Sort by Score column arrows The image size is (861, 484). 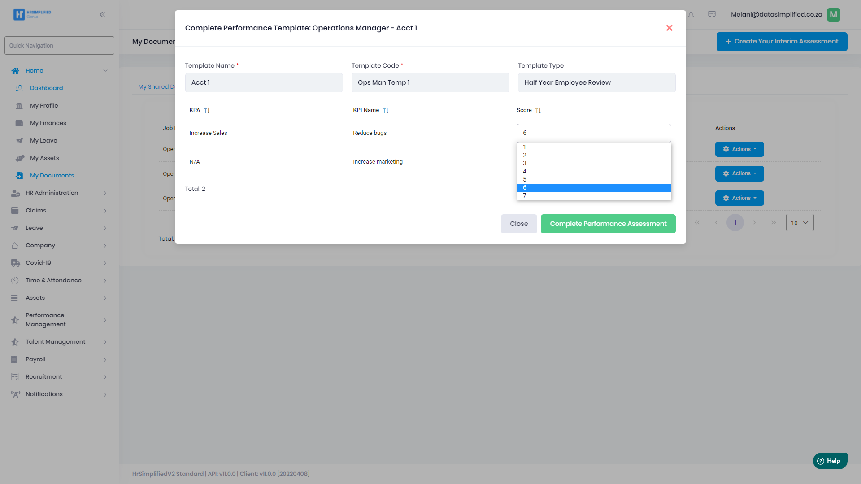tap(538, 110)
